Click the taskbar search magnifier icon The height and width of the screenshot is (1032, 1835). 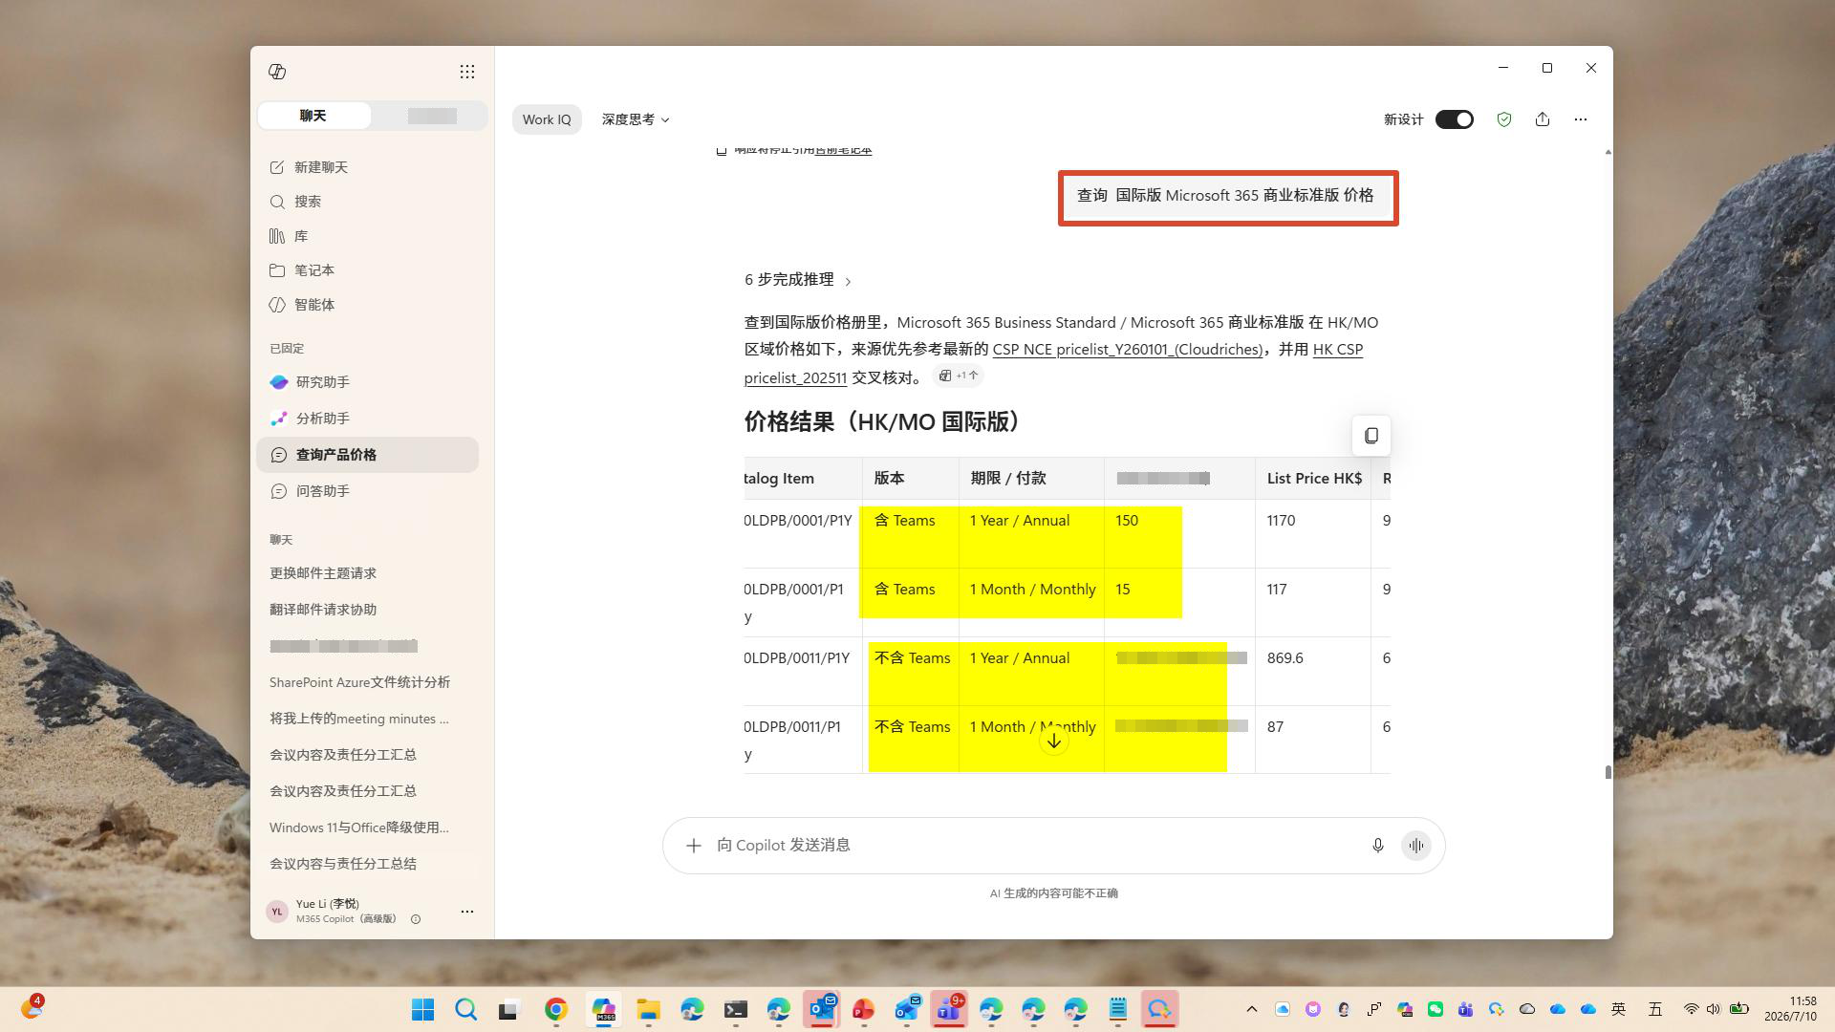(x=466, y=1010)
